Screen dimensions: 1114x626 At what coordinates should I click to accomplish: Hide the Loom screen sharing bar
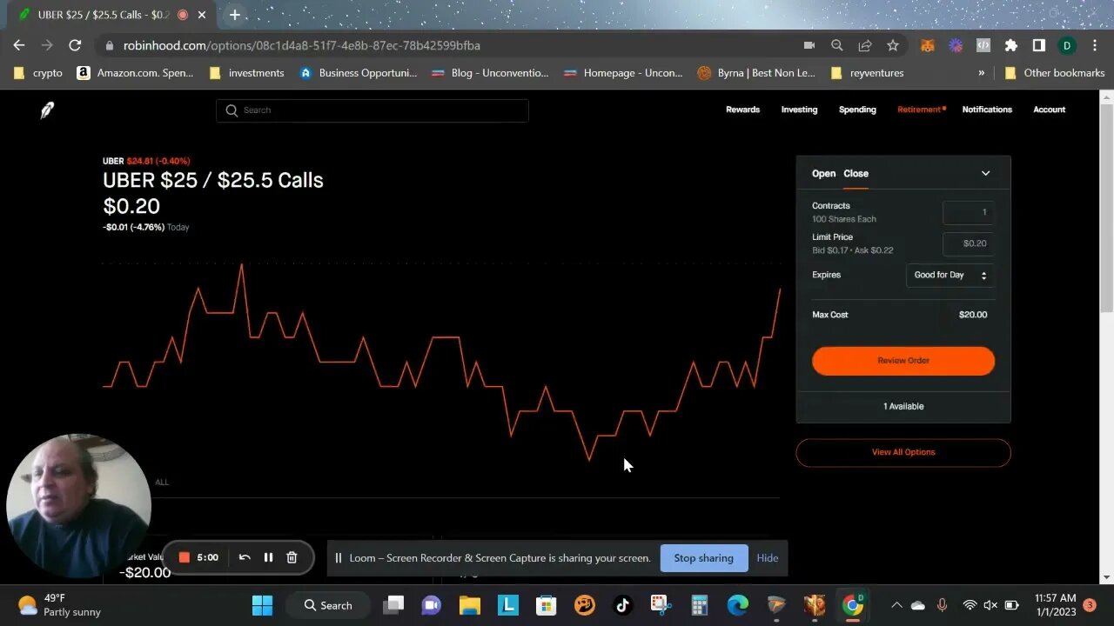click(x=768, y=558)
